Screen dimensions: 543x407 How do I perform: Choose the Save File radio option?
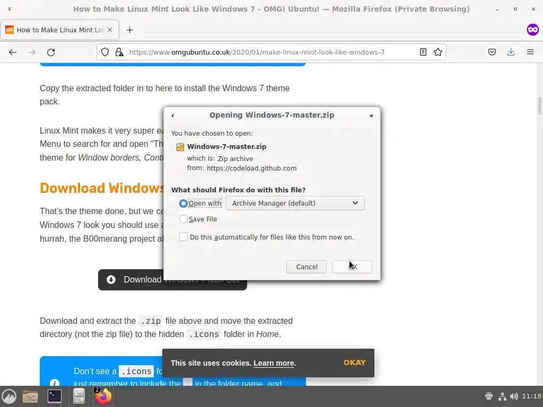point(183,219)
